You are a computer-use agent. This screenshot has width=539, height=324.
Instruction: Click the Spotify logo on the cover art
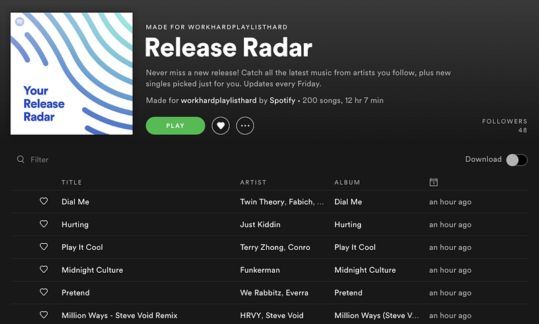point(20,22)
